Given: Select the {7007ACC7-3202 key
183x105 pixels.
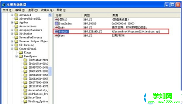Looking at the screenshot, I should point(38,71).
